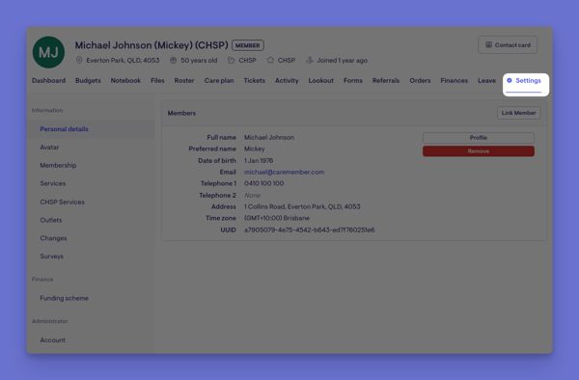Click the preferred name value Mickey
This screenshot has width=579, height=380.
[x=255, y=149]
